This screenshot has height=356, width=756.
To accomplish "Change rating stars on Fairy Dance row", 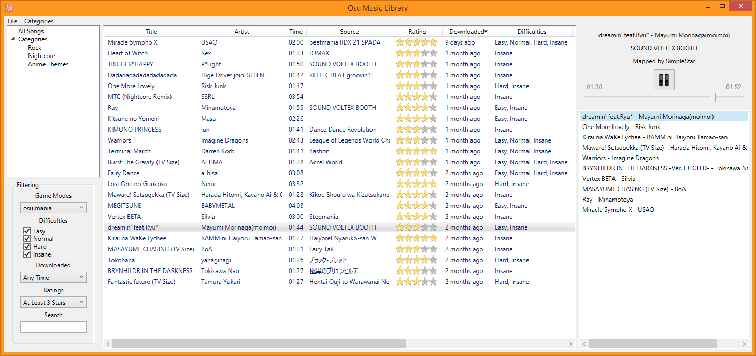I will [x=417, y=173].
